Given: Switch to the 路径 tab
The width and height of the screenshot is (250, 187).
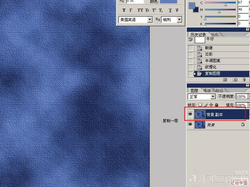Looking at the screenshot, I should (x=219, y=90).
